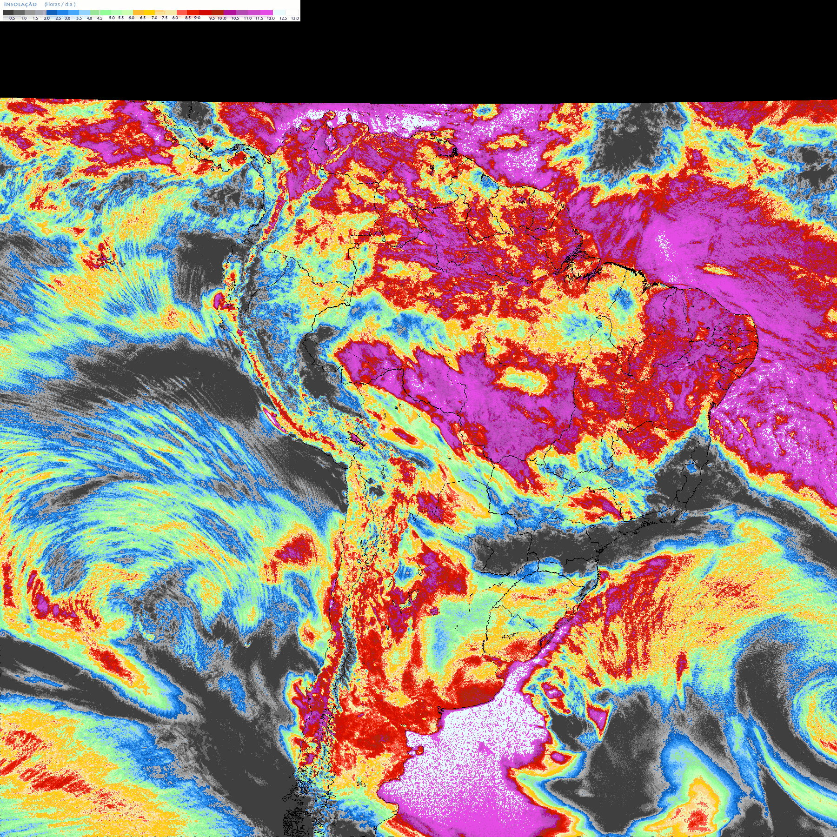The width and height of the screenshot is (837, 837).
Task: Select the white 13.0 legend swatch
Action: point(292,13)
